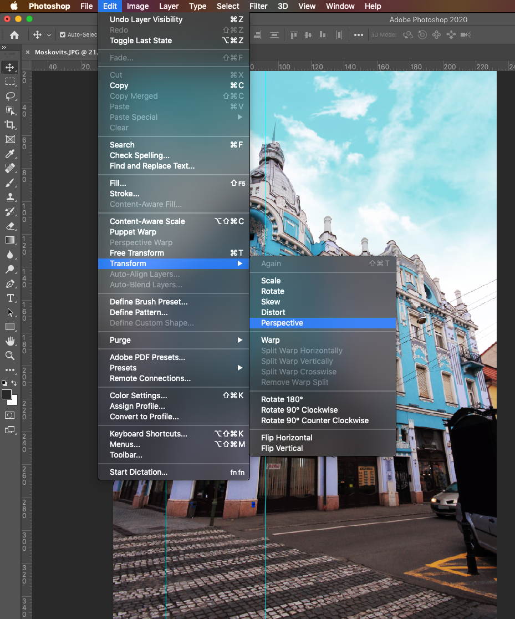Toggle the Auto-Select checkbox
515x619 pixels.
point(62,35)
